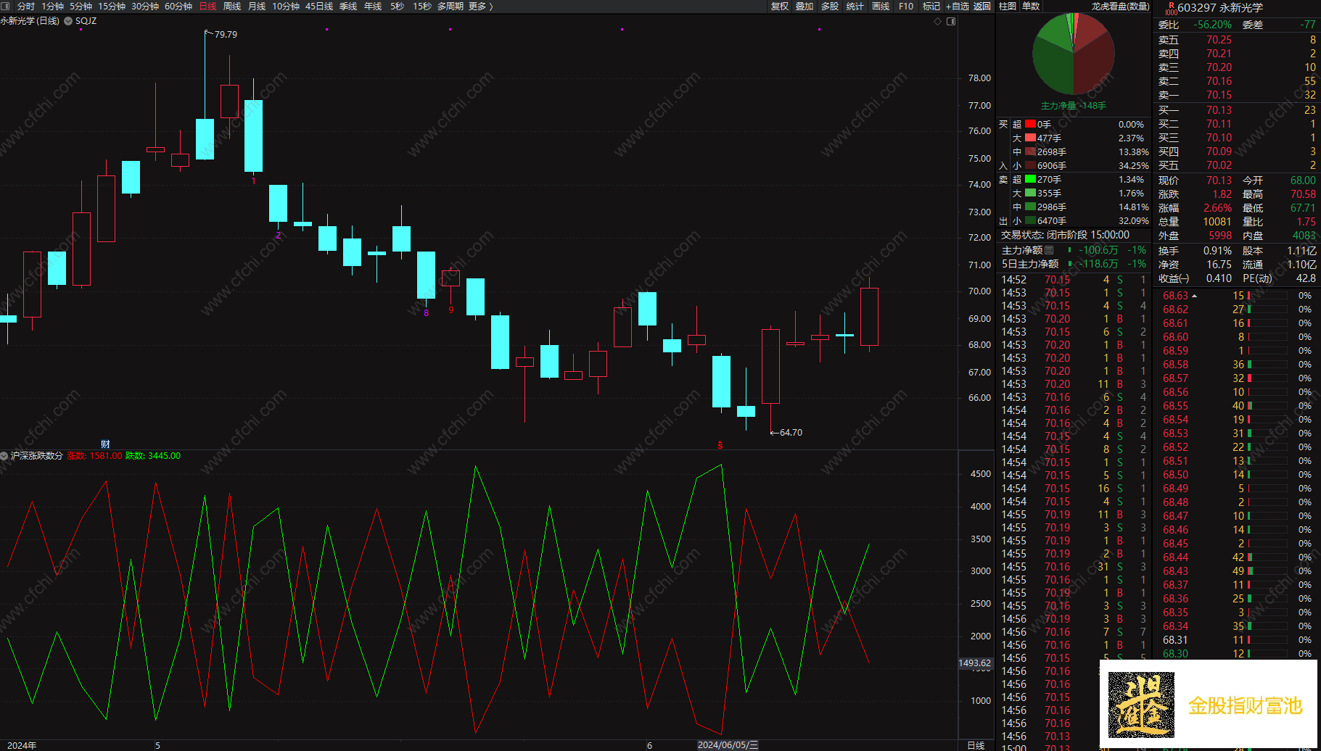Click the 金股指财富池 banner

[x=1208, y=704]
